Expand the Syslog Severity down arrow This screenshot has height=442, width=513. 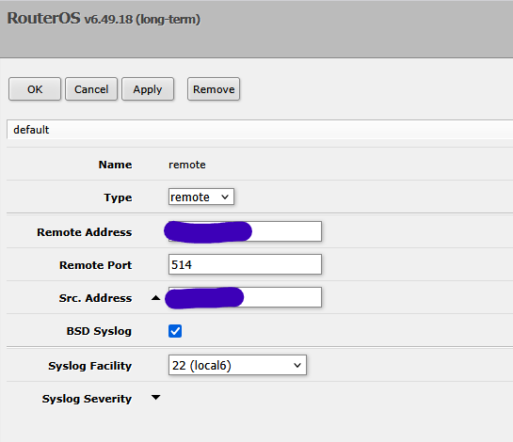(x=155, y=398)
